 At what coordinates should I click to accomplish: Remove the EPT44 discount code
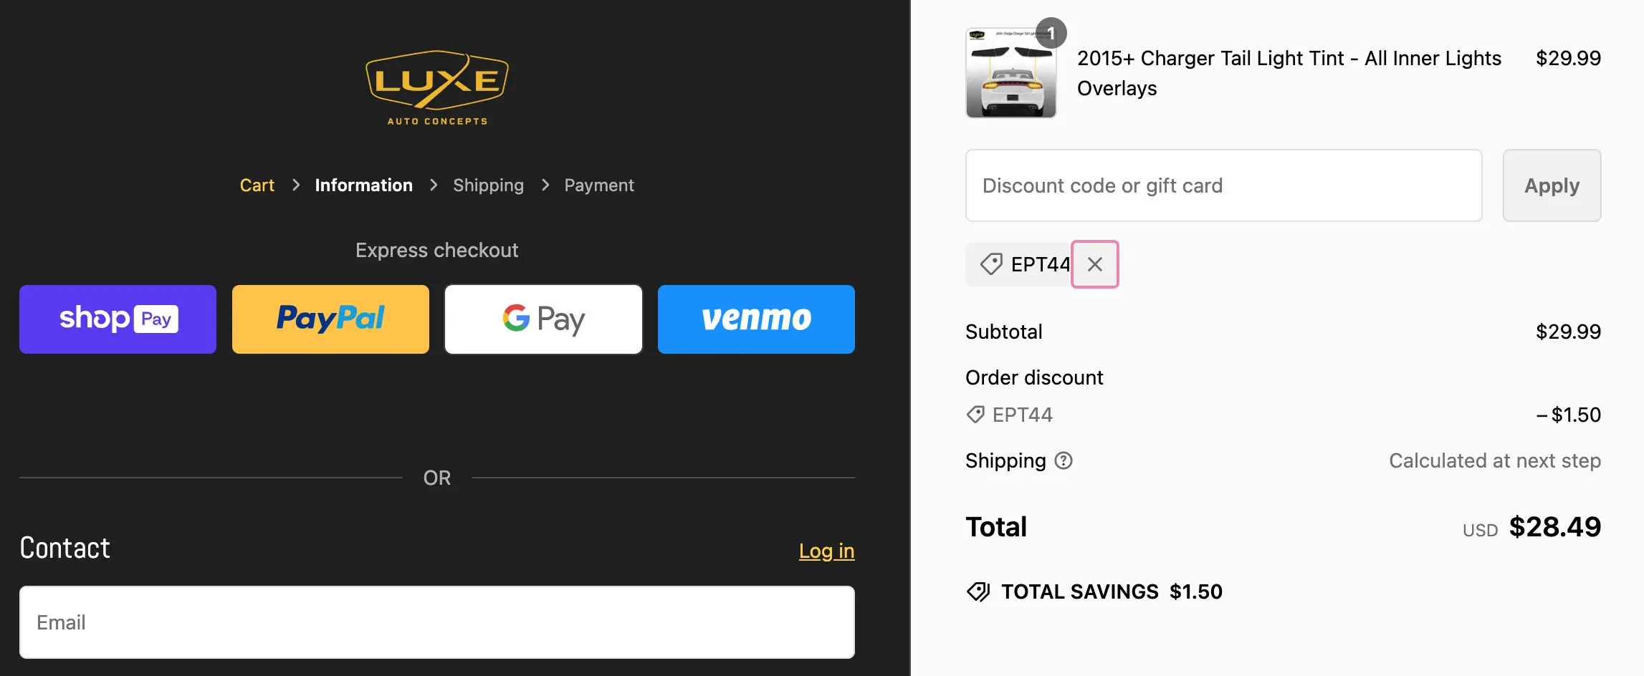(x=1094, y=264)
